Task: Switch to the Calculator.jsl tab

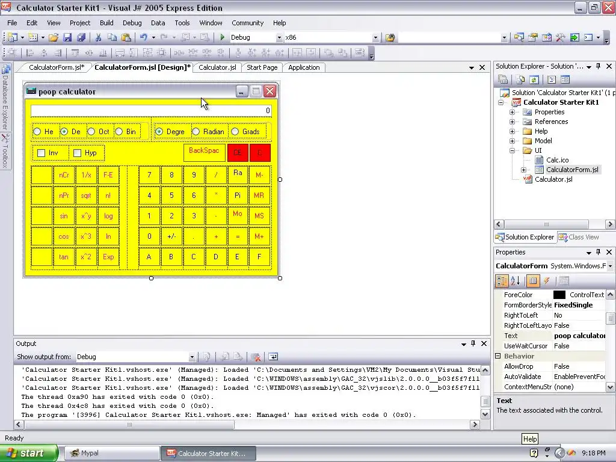Action: [217, 67]
